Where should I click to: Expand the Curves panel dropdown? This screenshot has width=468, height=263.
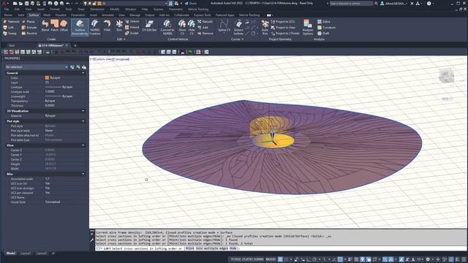point(237,39)
